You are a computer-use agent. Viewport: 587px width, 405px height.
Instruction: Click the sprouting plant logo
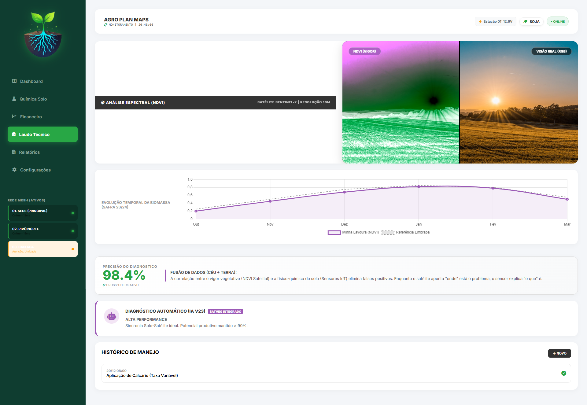[43, 34]
